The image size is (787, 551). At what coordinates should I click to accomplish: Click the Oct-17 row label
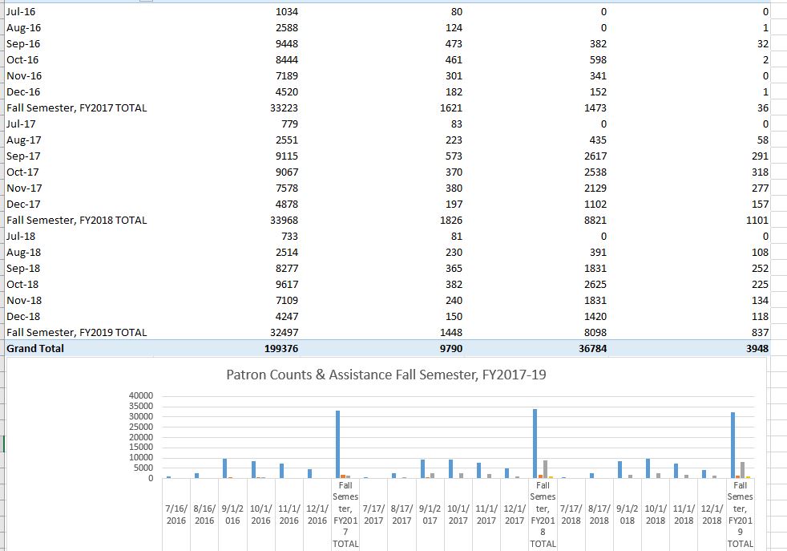(x=22, y=172)
